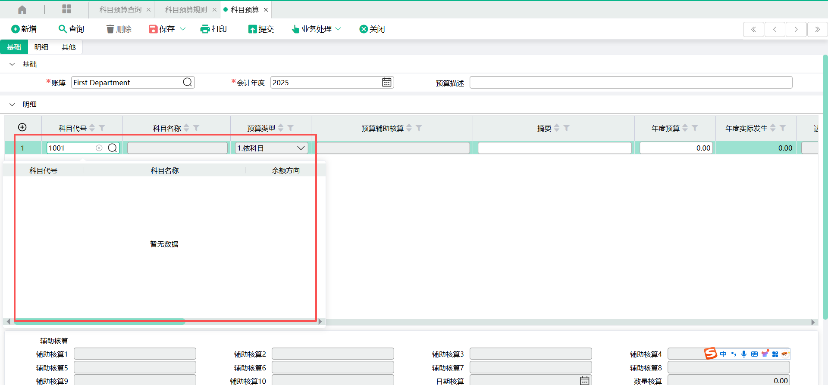Click the 新增 button
The height and width of the screenshot is (385, 828).
pos(24,29)
